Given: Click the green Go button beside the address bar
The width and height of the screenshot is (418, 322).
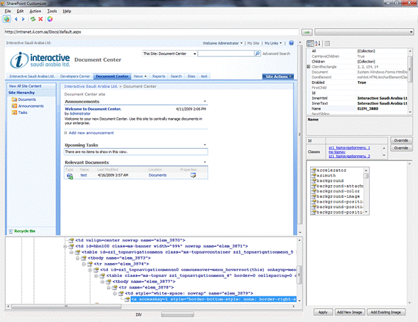Looking at the screenshot, I should (x=307, y=32).
